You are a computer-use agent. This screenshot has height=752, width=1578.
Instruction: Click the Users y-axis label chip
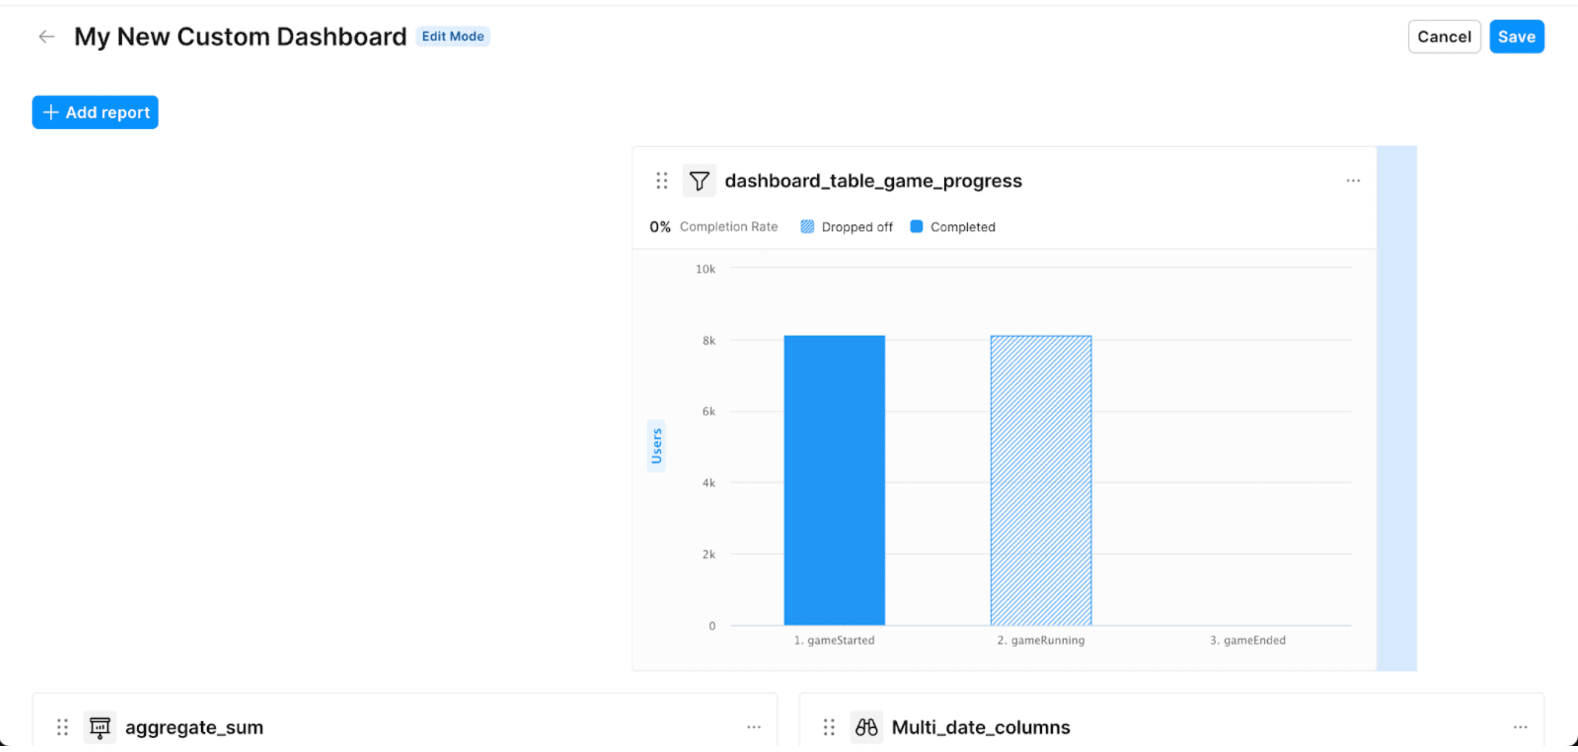pos(656,446)
